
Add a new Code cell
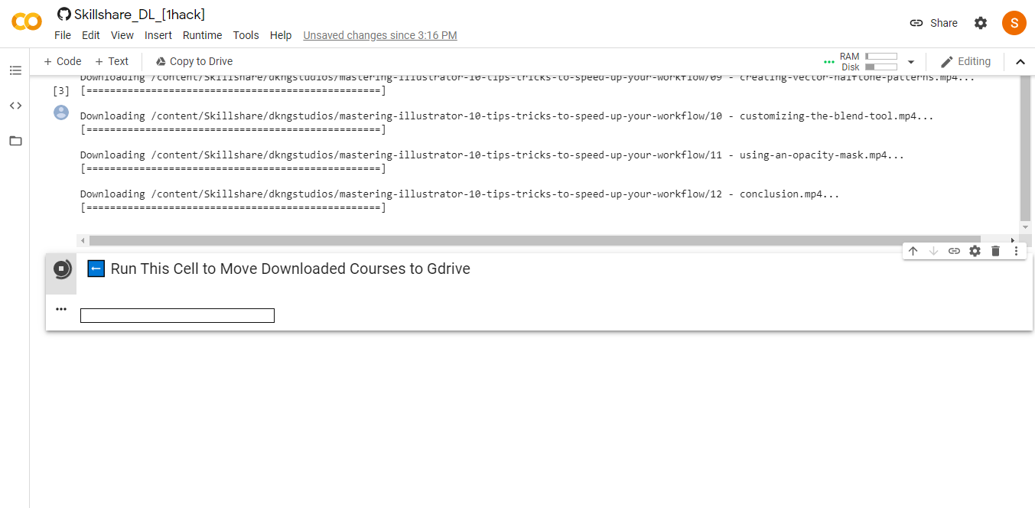point(62,61)
